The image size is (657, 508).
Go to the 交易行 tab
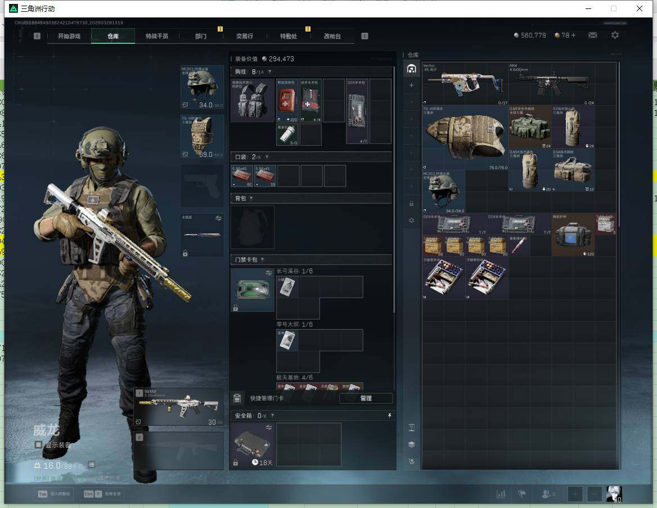[245, 36]
